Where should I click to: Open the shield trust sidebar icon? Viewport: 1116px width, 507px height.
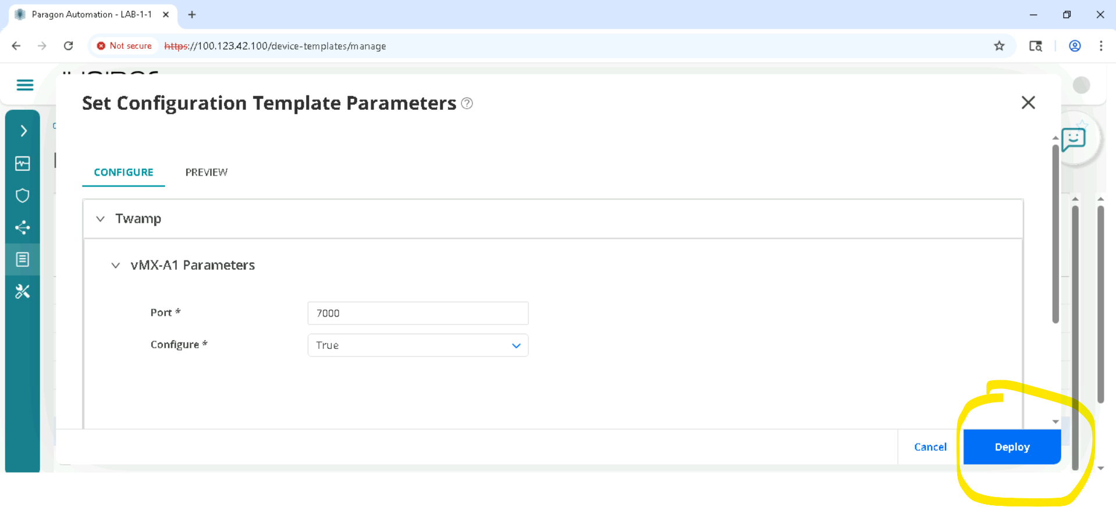tap(23, 195)
